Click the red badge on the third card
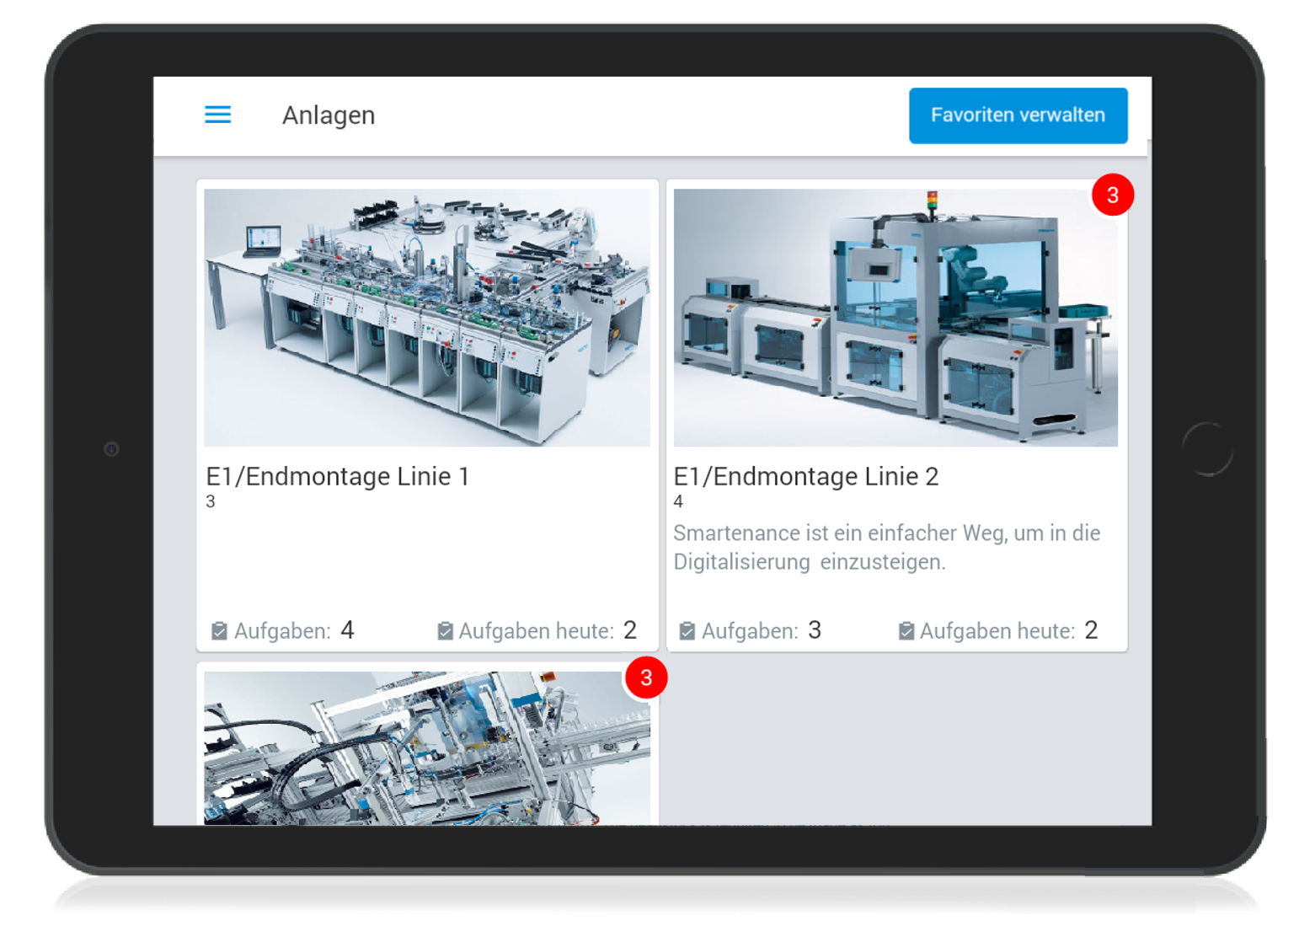 coord(646,678)
